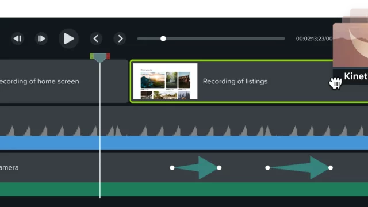Screen dimensions: 368x207
Task: Jump to previous clip with left chevron
Action: pos(96,39)
